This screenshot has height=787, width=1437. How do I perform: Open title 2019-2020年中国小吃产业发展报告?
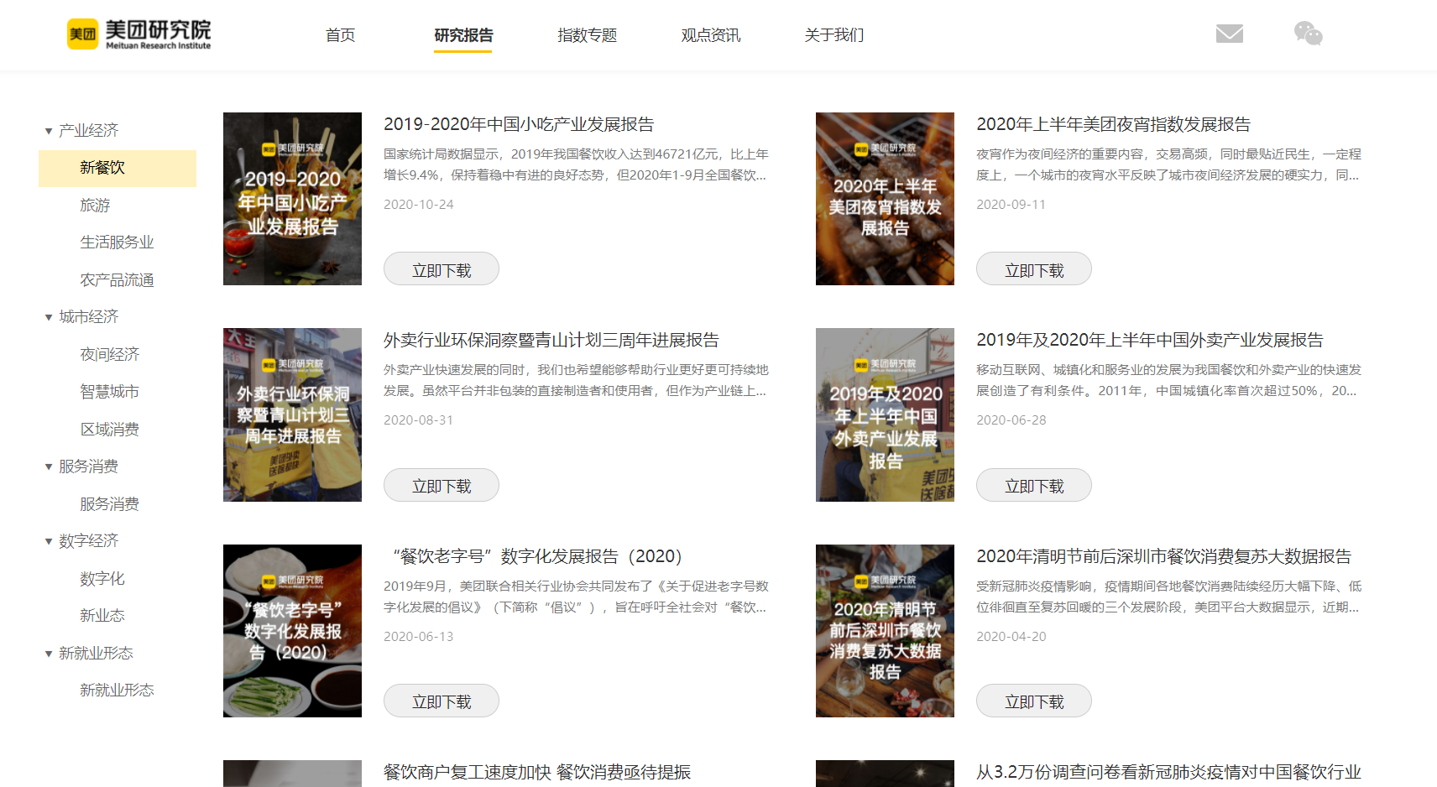pos(519,124)
